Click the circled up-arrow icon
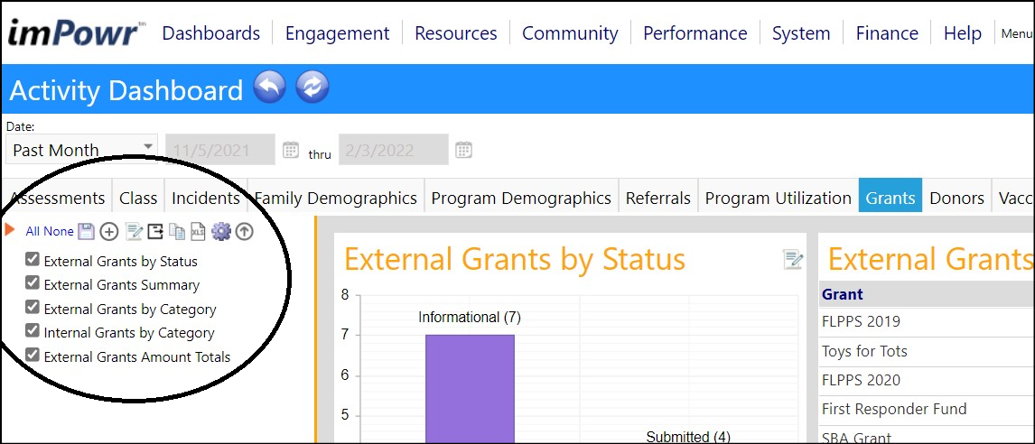This screenshot has height=444, width=1035. [x=244, y=232]
